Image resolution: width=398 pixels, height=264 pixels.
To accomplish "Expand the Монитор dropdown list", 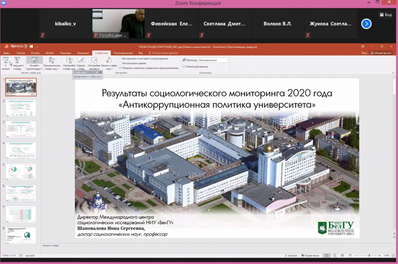I will coord(228,60).
